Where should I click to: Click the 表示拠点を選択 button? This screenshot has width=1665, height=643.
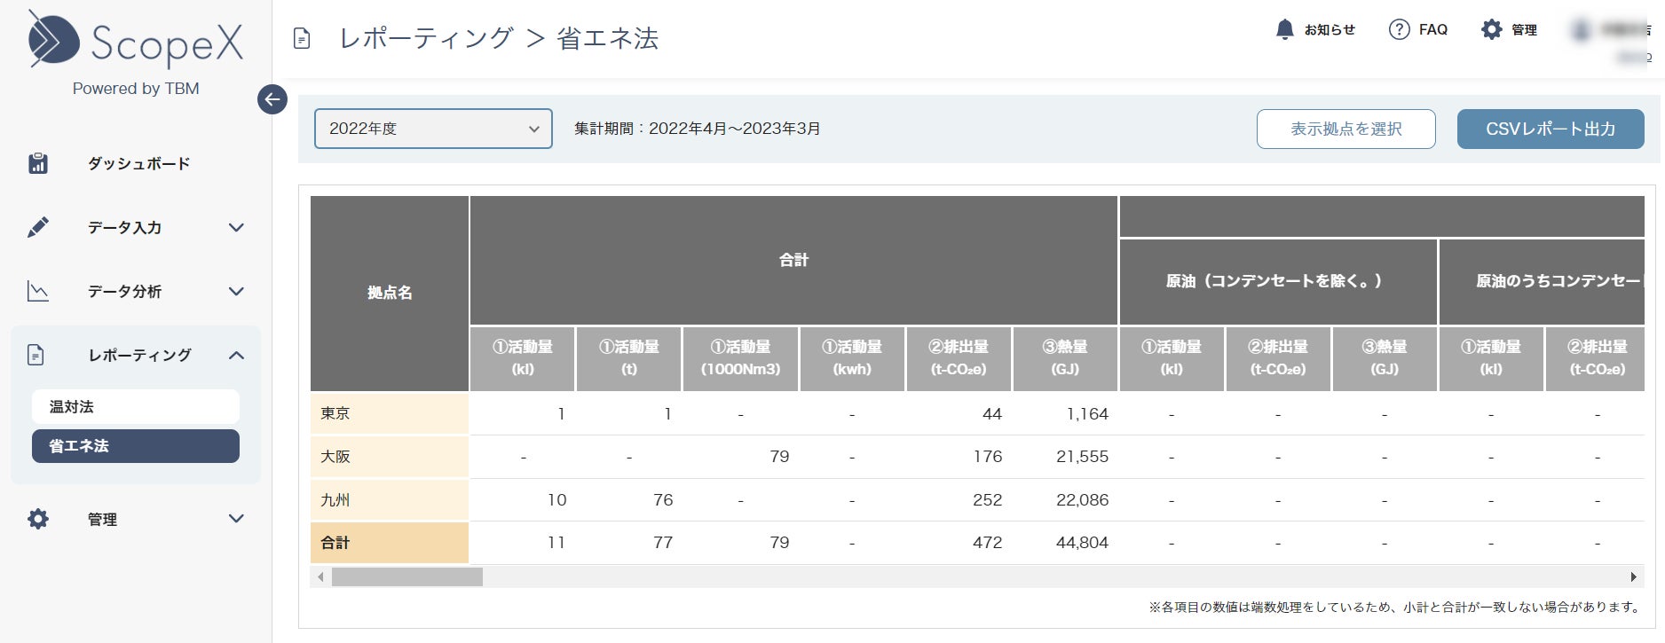tap(1345, 129)
